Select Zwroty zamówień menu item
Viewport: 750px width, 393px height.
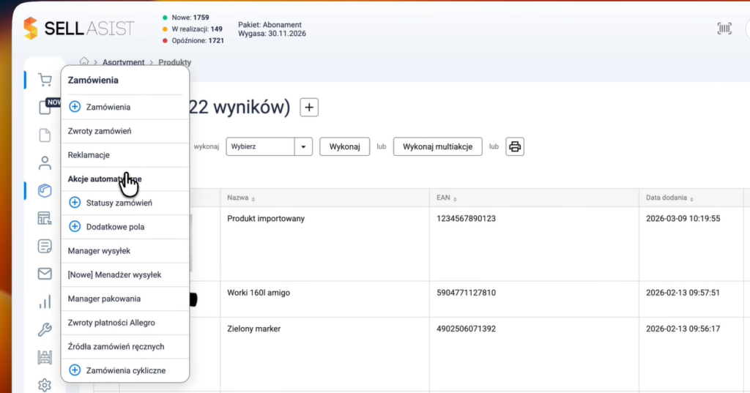[x=99, y=131]
